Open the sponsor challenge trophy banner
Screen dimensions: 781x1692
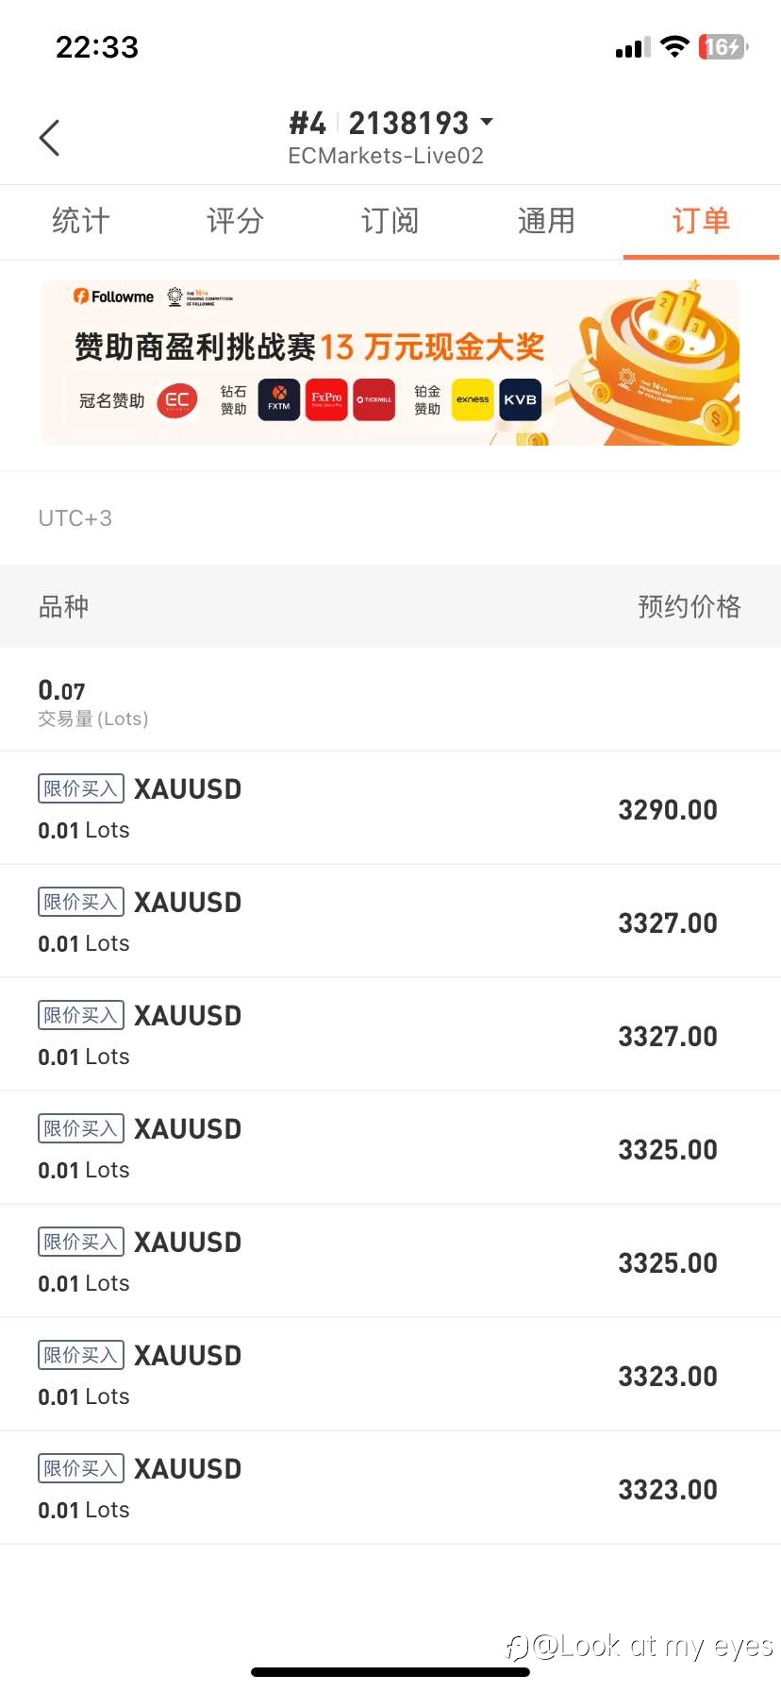coord(390,363)
